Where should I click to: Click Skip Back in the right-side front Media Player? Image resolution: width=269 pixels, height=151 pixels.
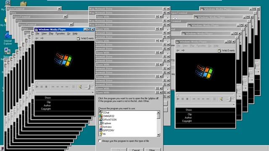pos(194,99)
